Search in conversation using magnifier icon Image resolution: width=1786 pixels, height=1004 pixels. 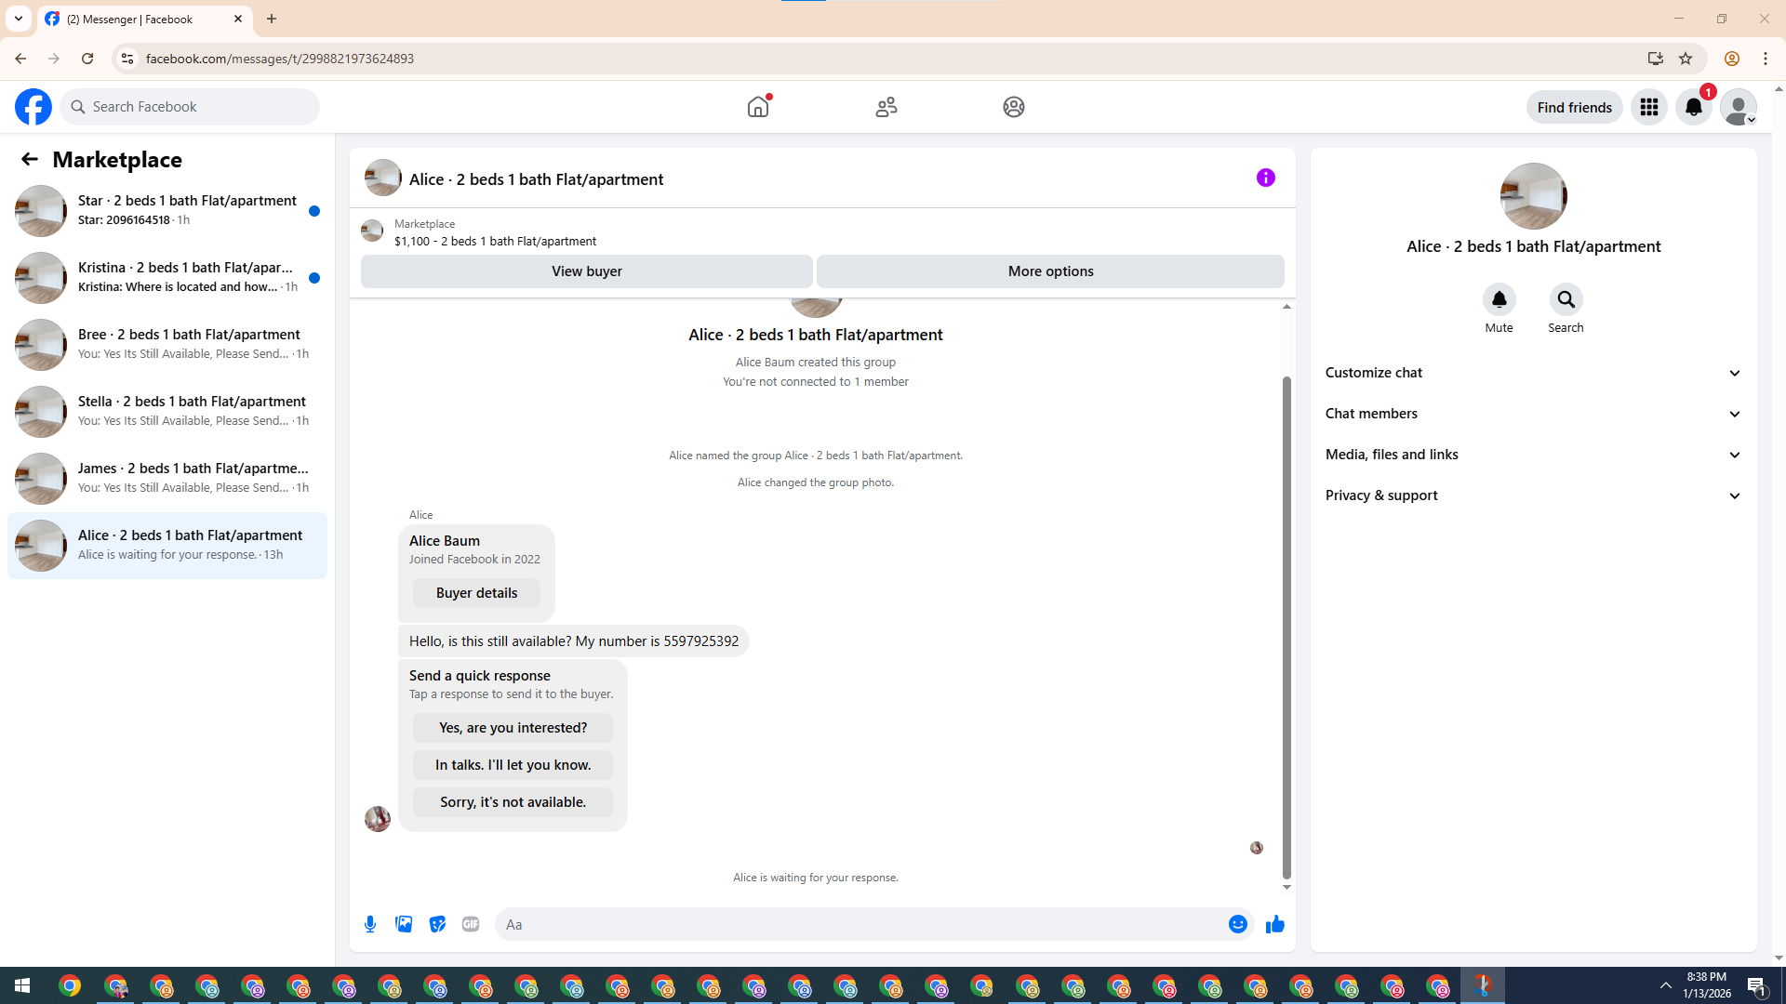tap(1566, 299)
